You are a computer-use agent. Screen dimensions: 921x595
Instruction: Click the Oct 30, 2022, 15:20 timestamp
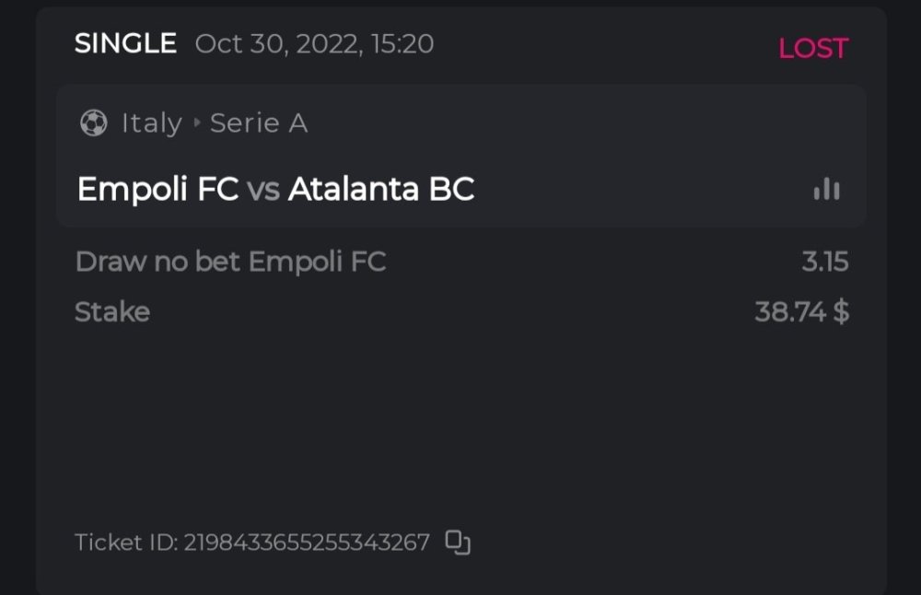[314, 44]
